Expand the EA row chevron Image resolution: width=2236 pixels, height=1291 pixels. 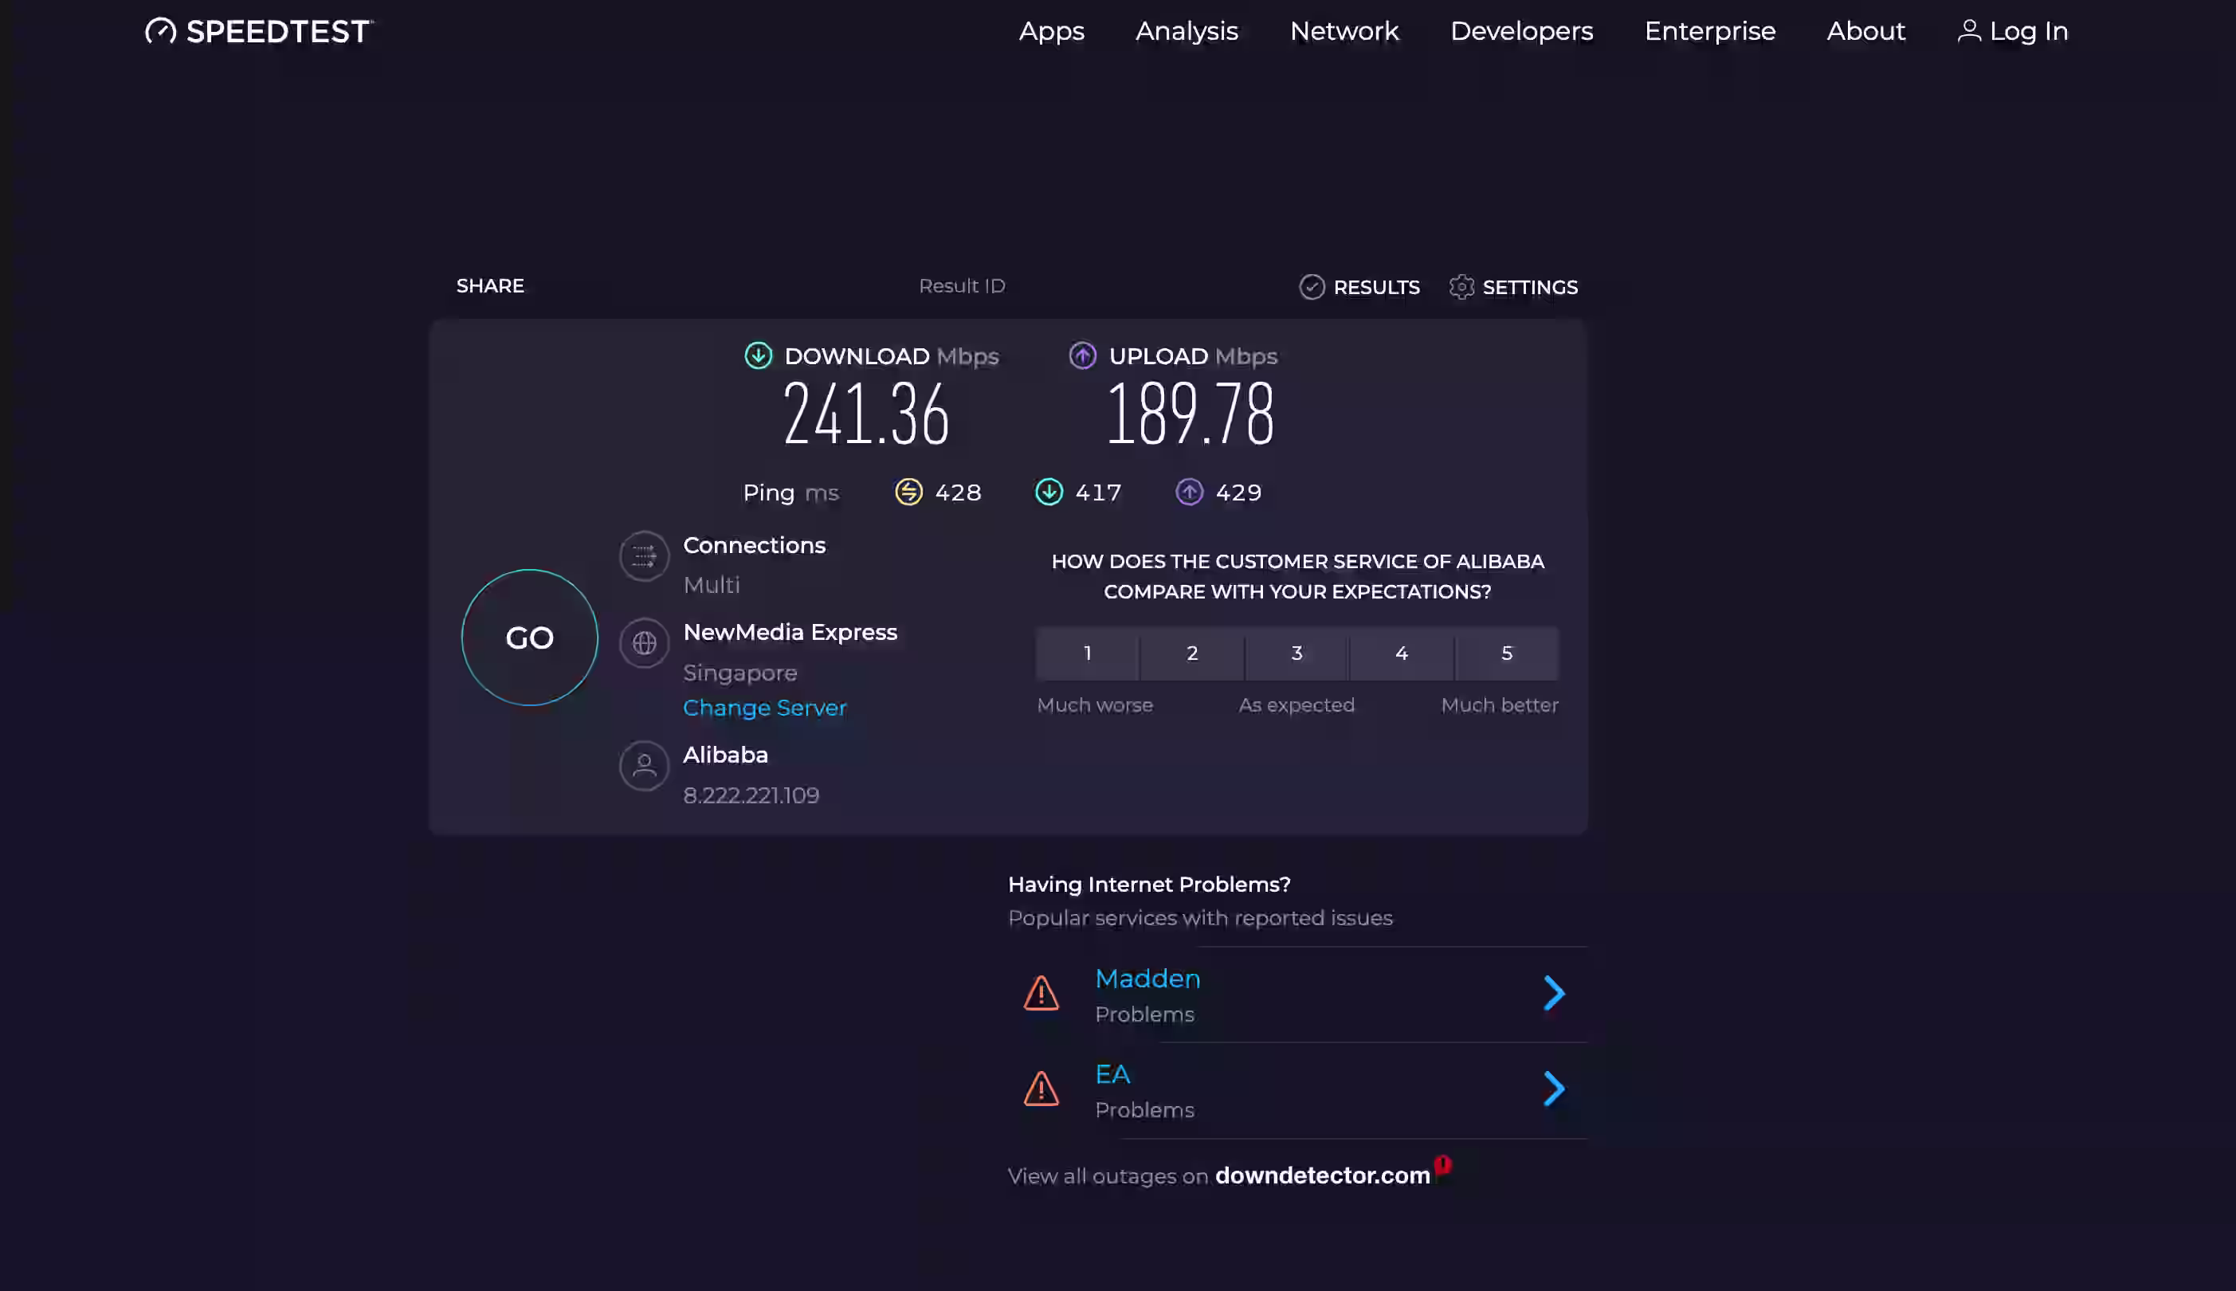[x=1554, y=1089]
